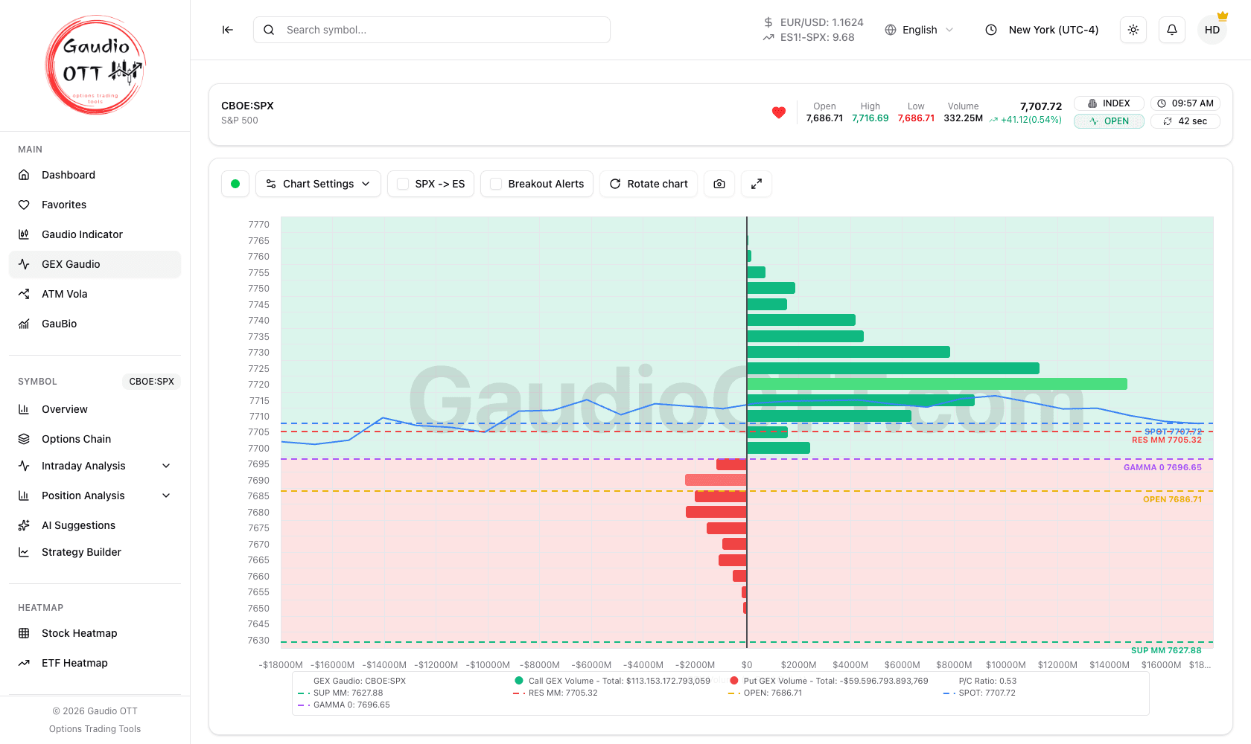The width and height of the screenshot is (1251, 744).
Task: Toggle the SPX -> ES checkbox
Action: [403, 184]
